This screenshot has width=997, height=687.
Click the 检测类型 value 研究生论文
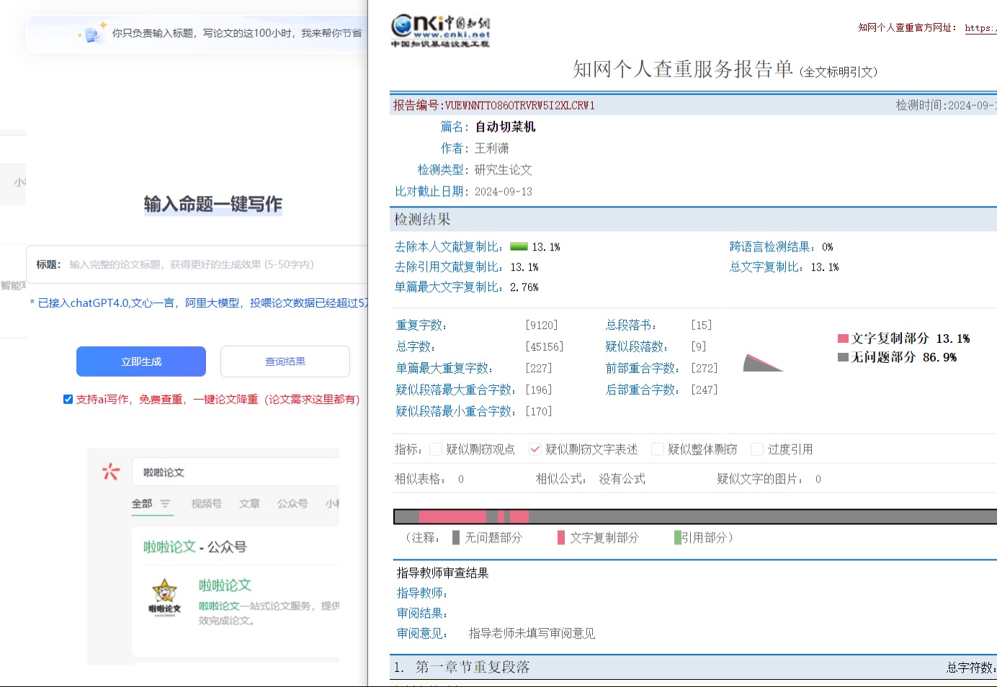(503, 170)
